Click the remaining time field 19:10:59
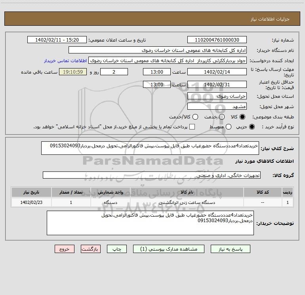The image size is (305, 295). click(x=73, y=72)
